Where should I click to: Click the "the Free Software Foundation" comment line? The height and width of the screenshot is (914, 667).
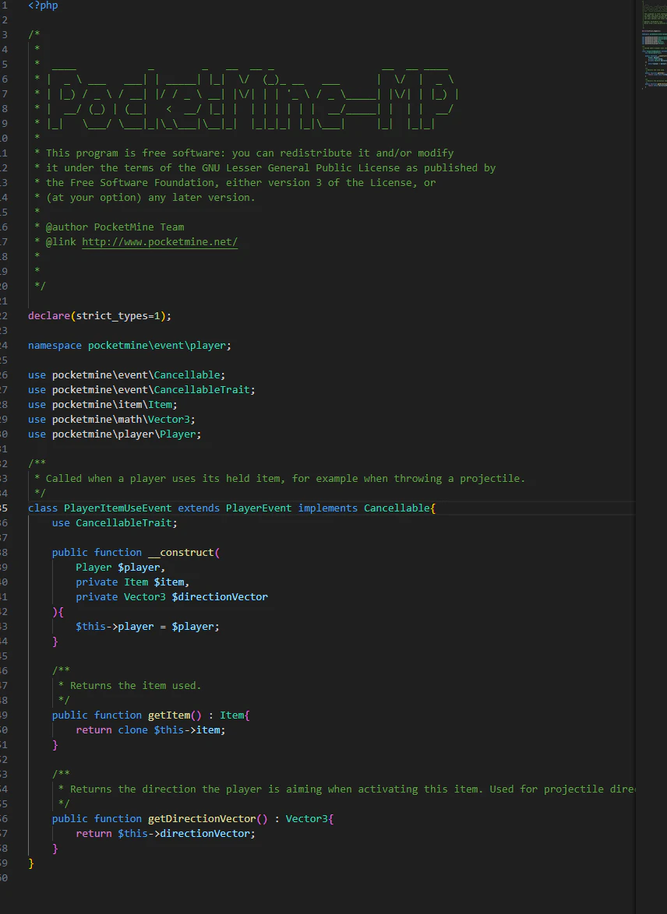pyautogui.click(x=241, y=183)
